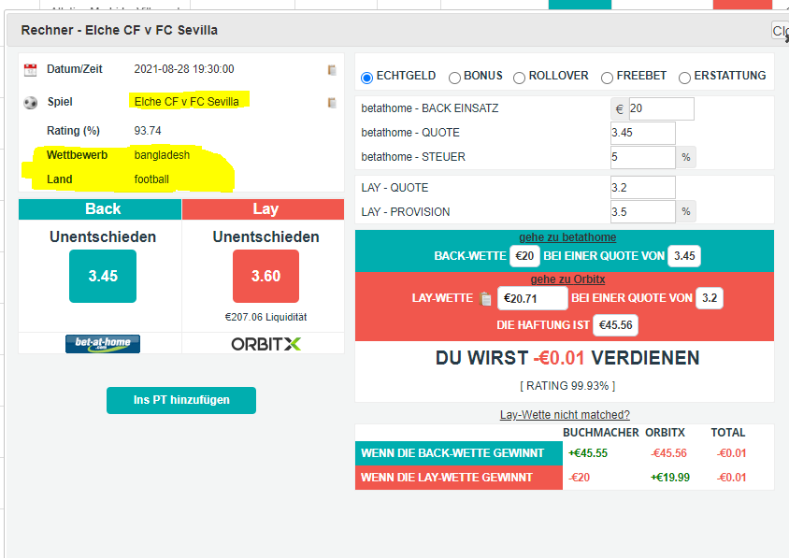Viewport: 789px width, 558px height.
Task: Click the Back column header
Action: tap(100, 208)
